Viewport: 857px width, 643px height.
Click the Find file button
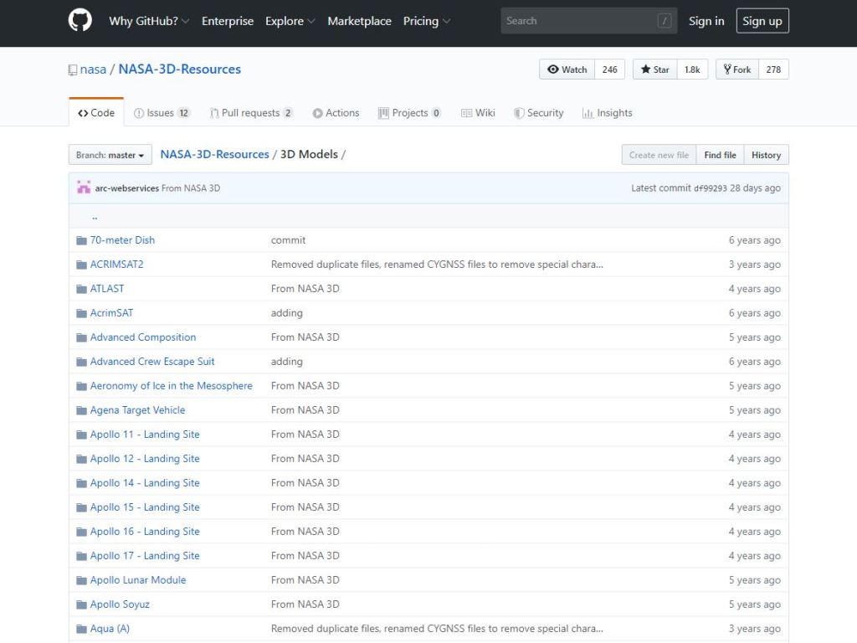click(x=720, y=155)
